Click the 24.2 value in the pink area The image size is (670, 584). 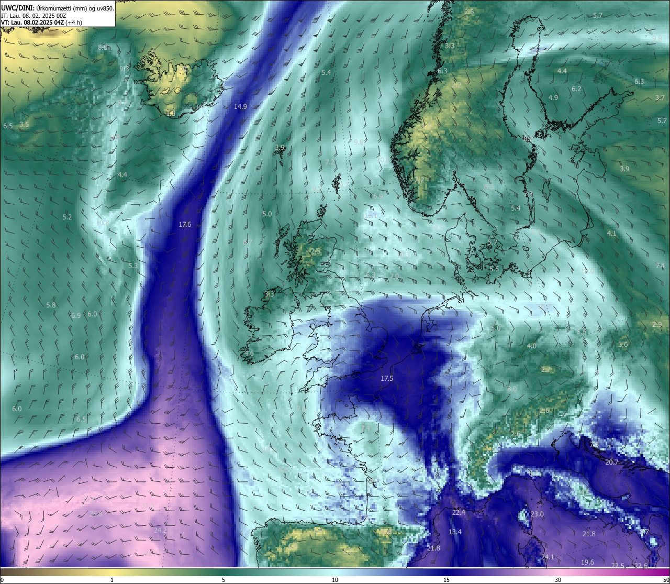click(x=160, y=531)
